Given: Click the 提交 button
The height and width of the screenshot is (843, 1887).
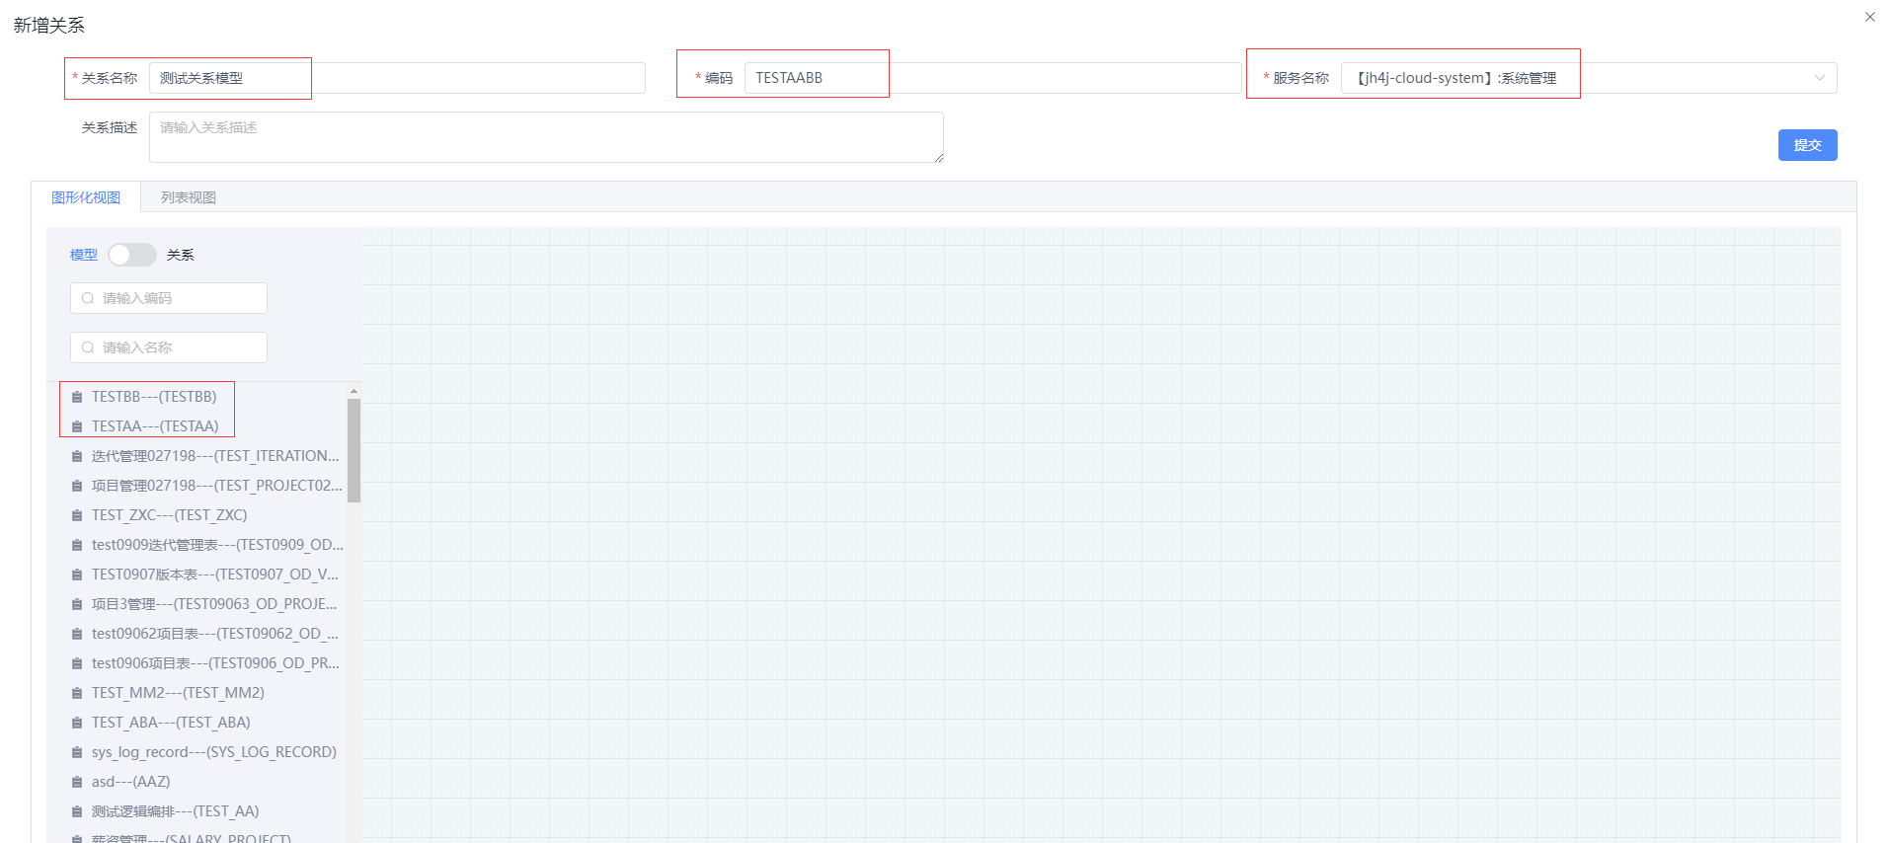Looking at the screenshot, I should tap(1807, 145).
